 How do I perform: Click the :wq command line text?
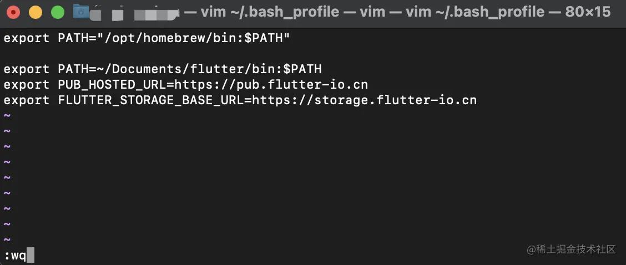[15, 256]
